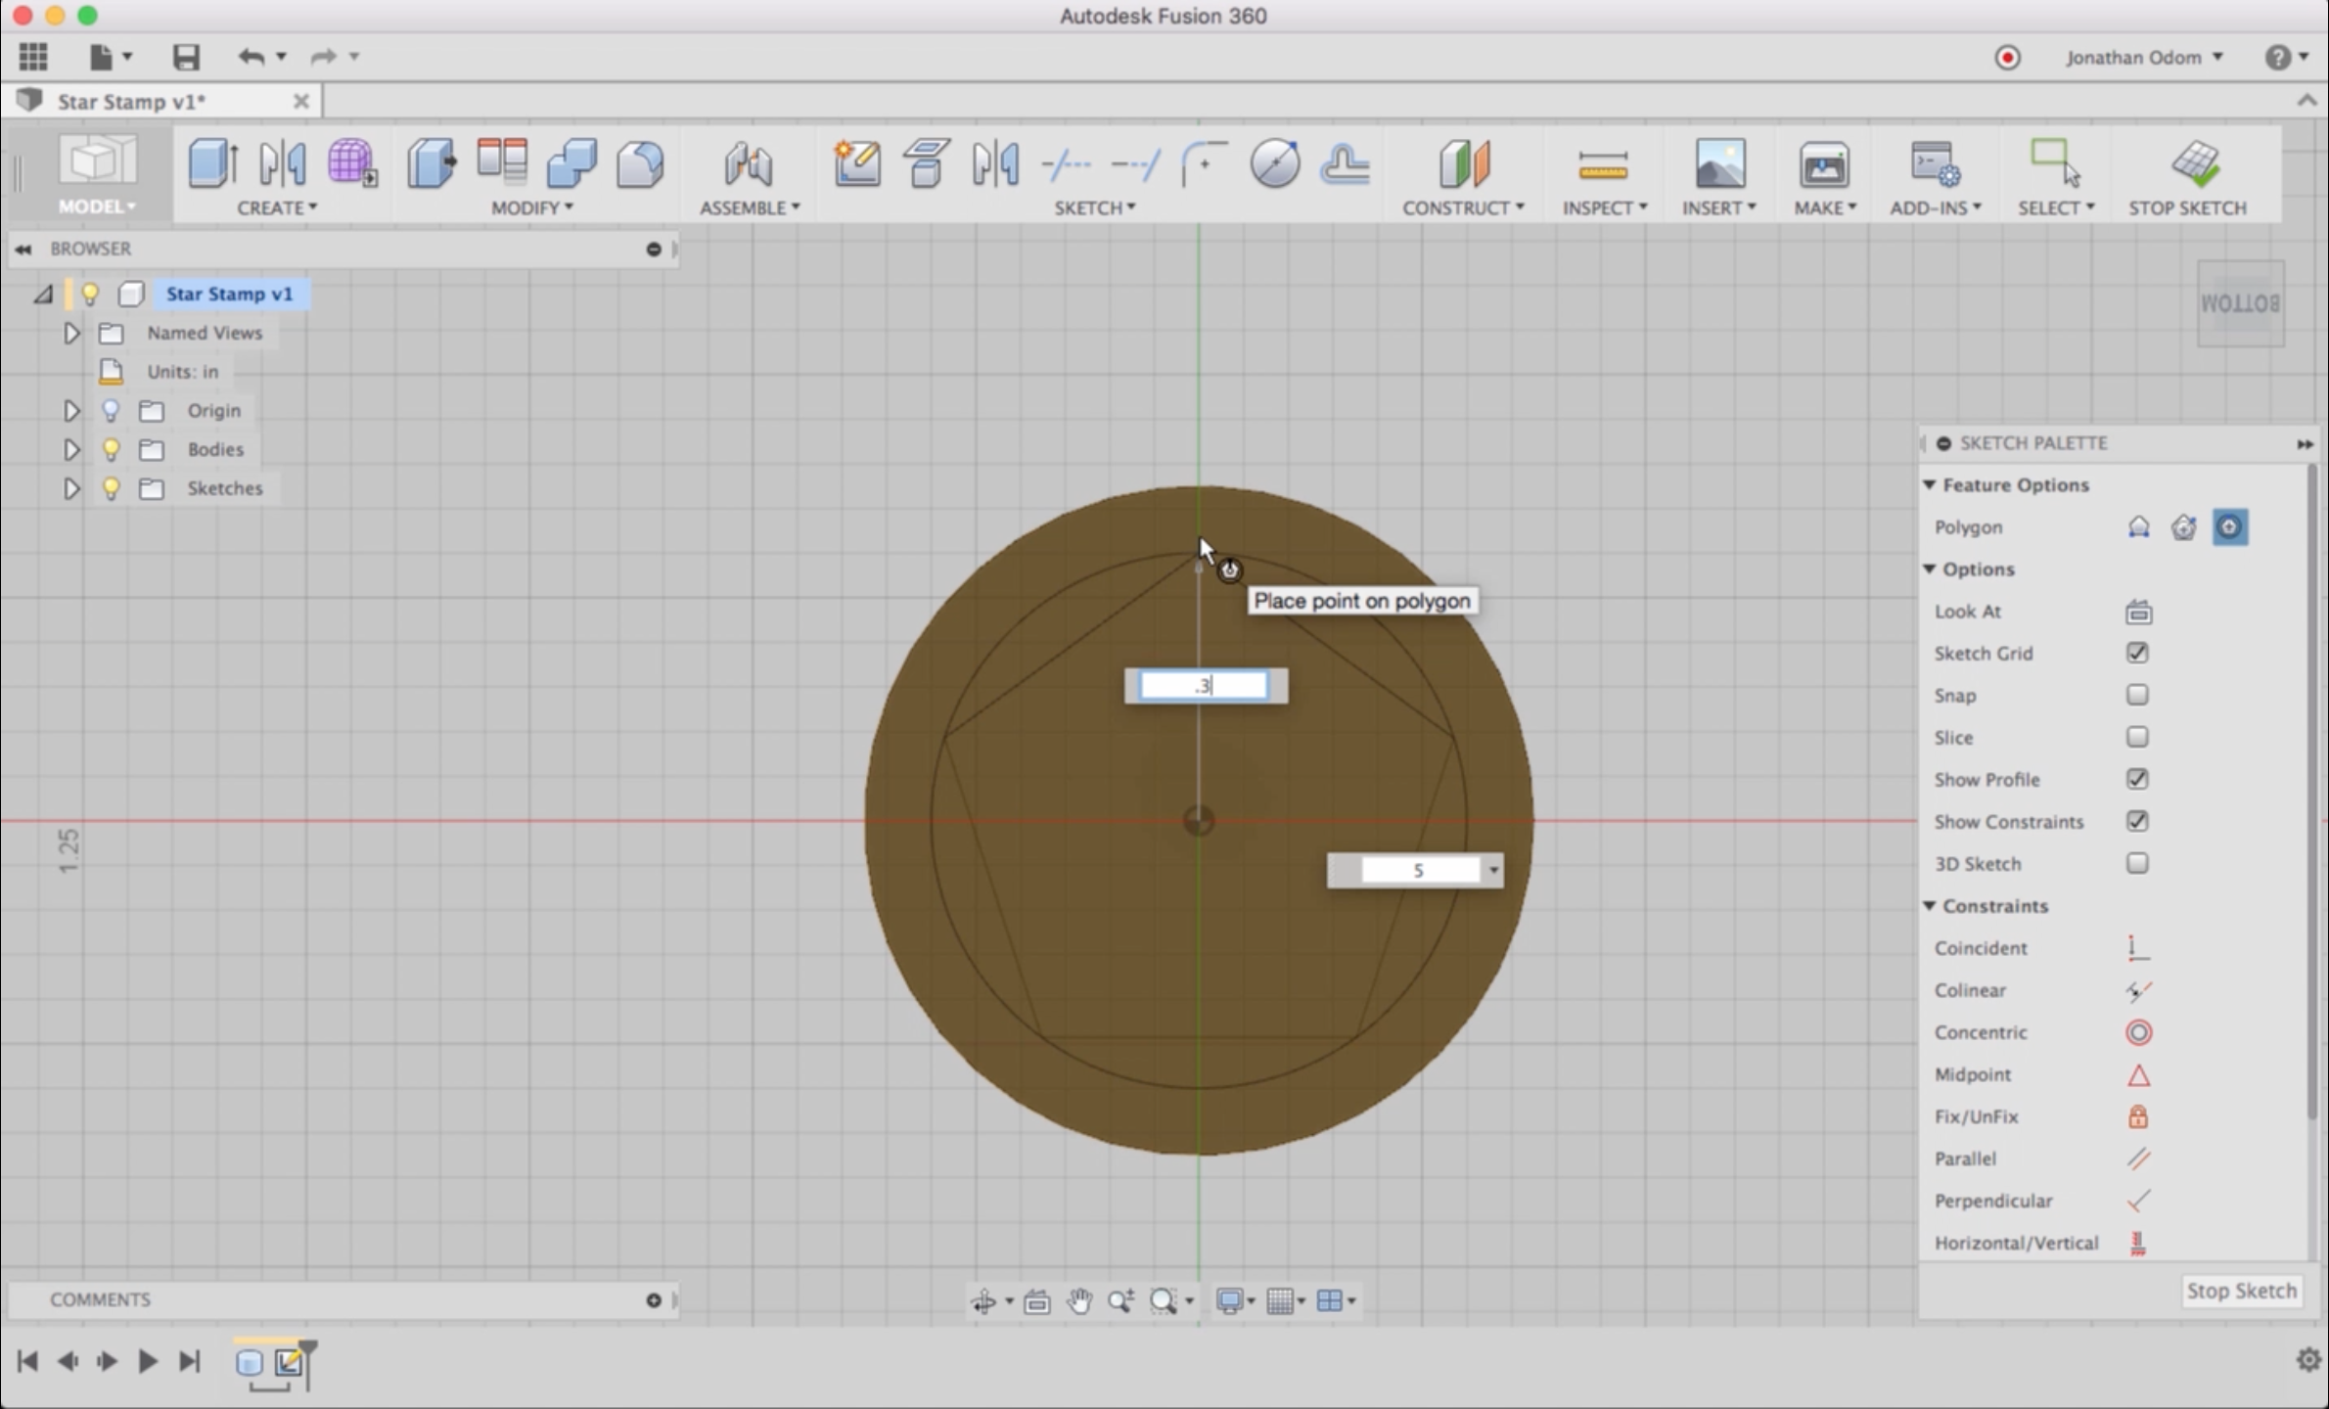Expand the Sketches folder in the browser

pos(71,488)
